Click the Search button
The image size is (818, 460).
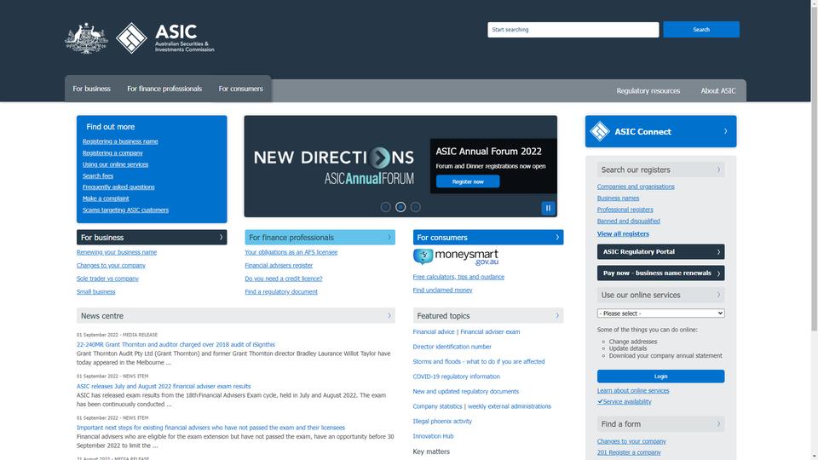(701, 30)
